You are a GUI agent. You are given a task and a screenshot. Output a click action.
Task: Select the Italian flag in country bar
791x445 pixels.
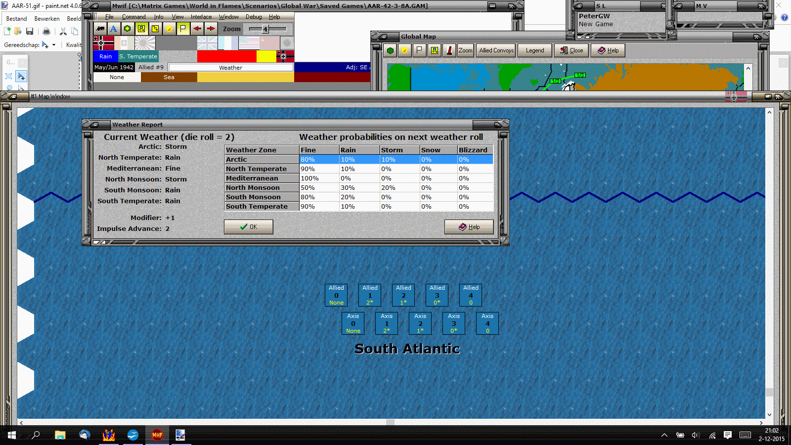(124, 43)
